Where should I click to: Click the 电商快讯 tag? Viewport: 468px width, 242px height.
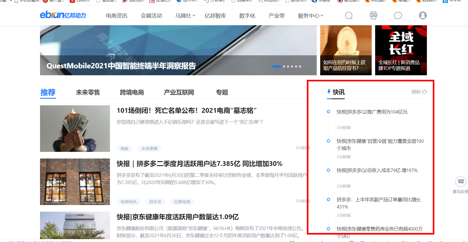(129, 202)
